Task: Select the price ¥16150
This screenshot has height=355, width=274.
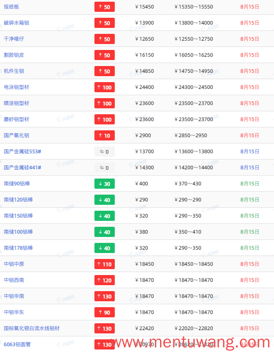Action: click(144, 55)
